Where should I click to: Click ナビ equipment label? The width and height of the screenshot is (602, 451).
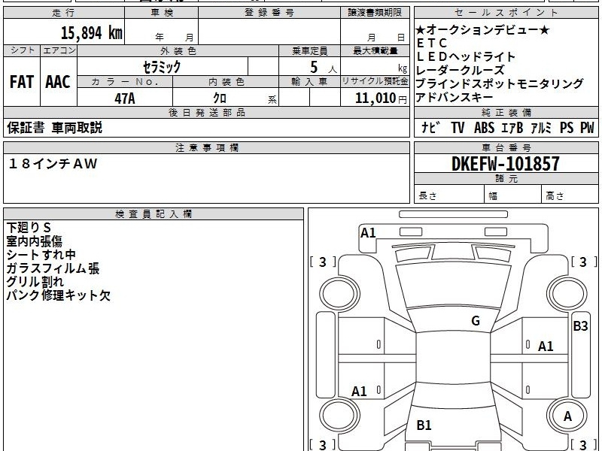tap(430, 128)
